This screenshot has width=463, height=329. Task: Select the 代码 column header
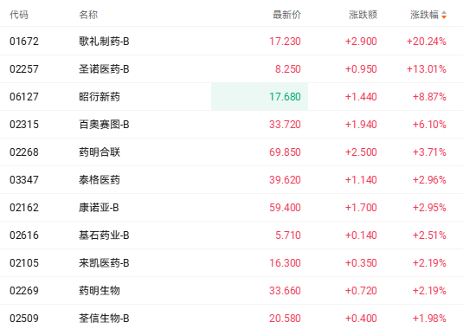pos(19,15)
